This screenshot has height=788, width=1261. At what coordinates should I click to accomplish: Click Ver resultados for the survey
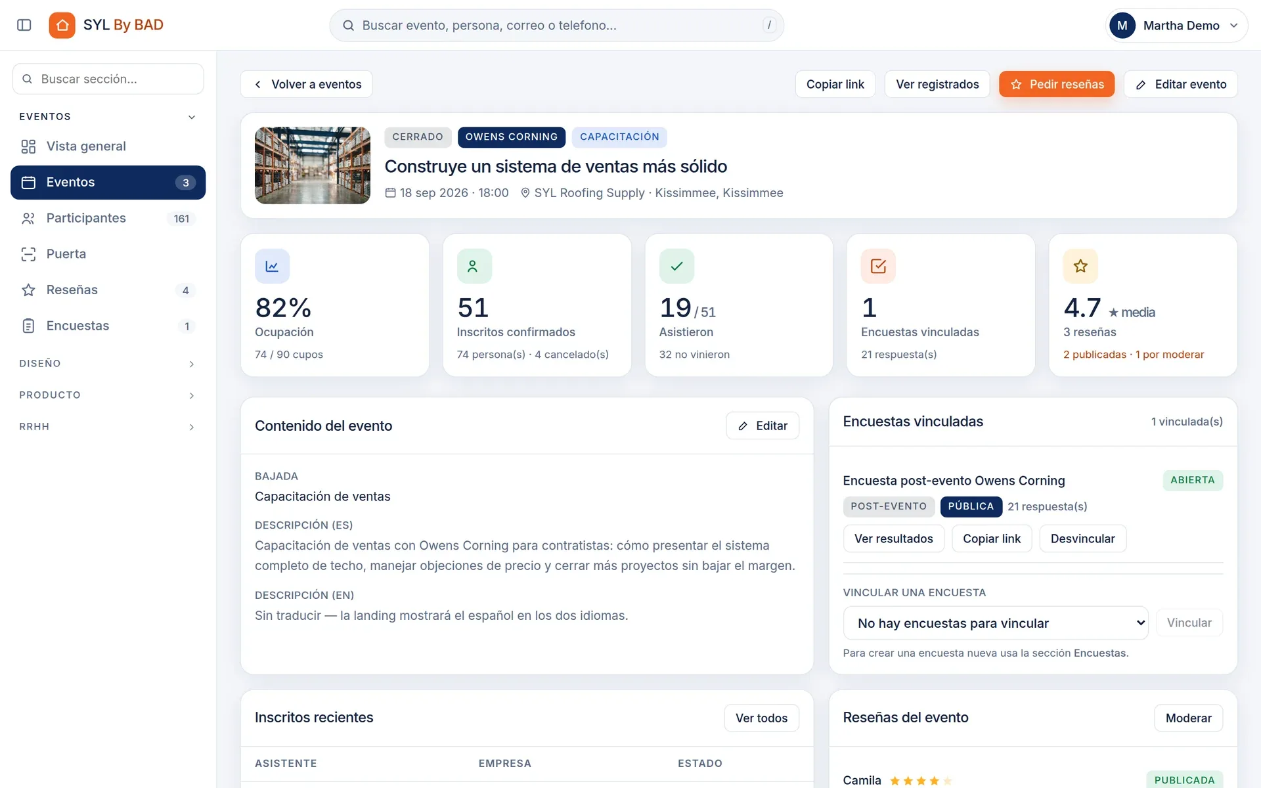coord(893,538)
